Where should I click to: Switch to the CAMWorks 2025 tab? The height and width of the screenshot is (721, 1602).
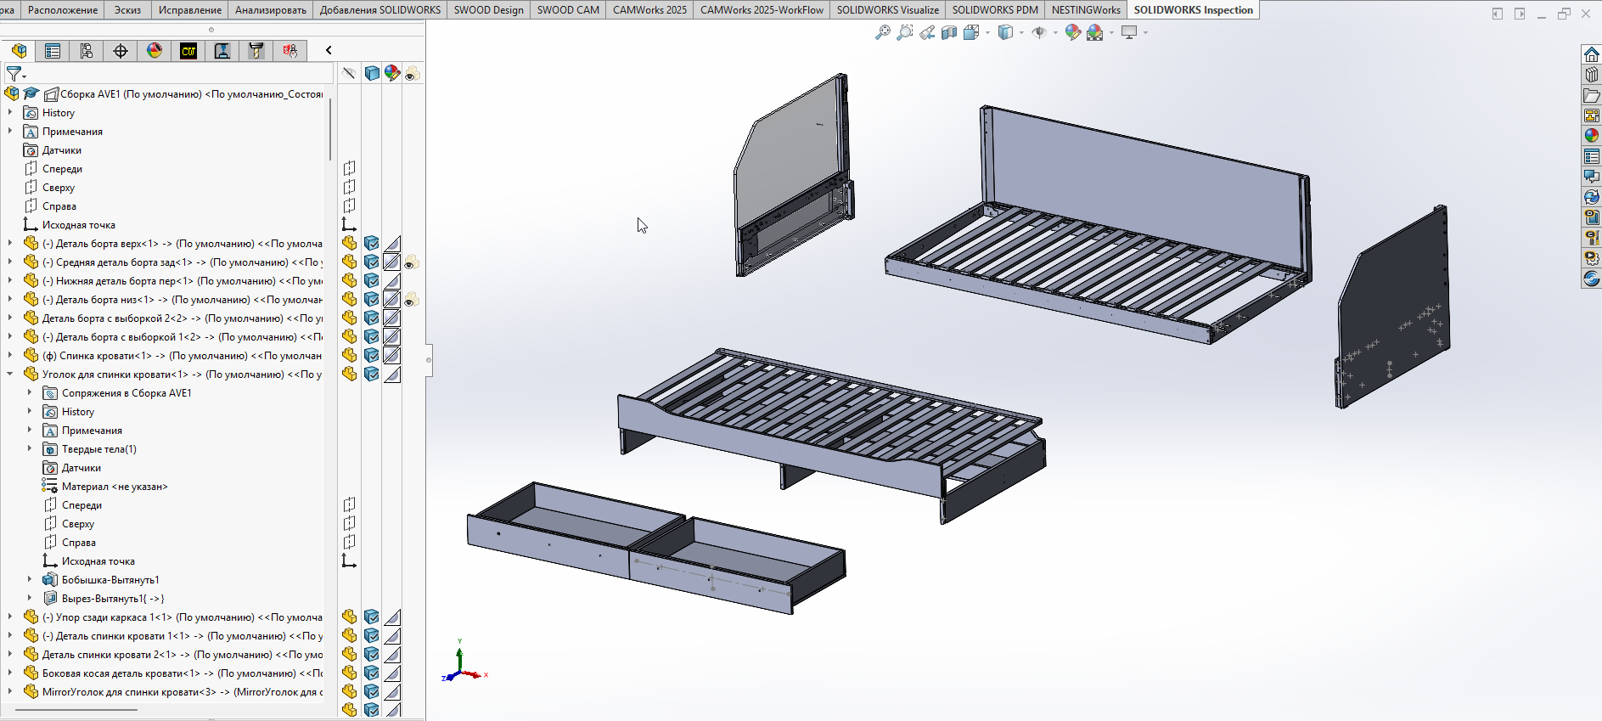649,10
